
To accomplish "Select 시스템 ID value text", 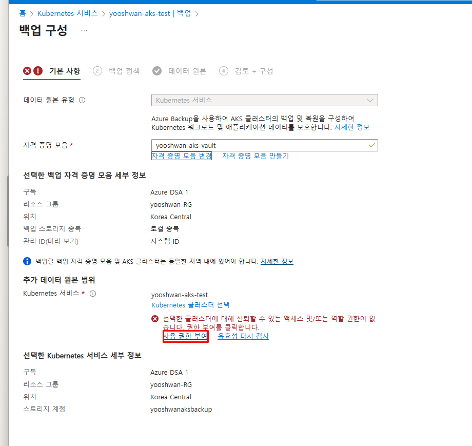I will coord(165,241).
